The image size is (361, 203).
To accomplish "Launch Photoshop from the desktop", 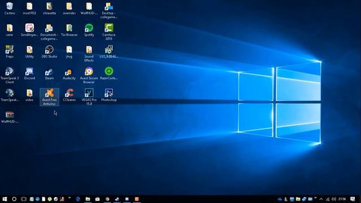I will (x=109, y=95).
